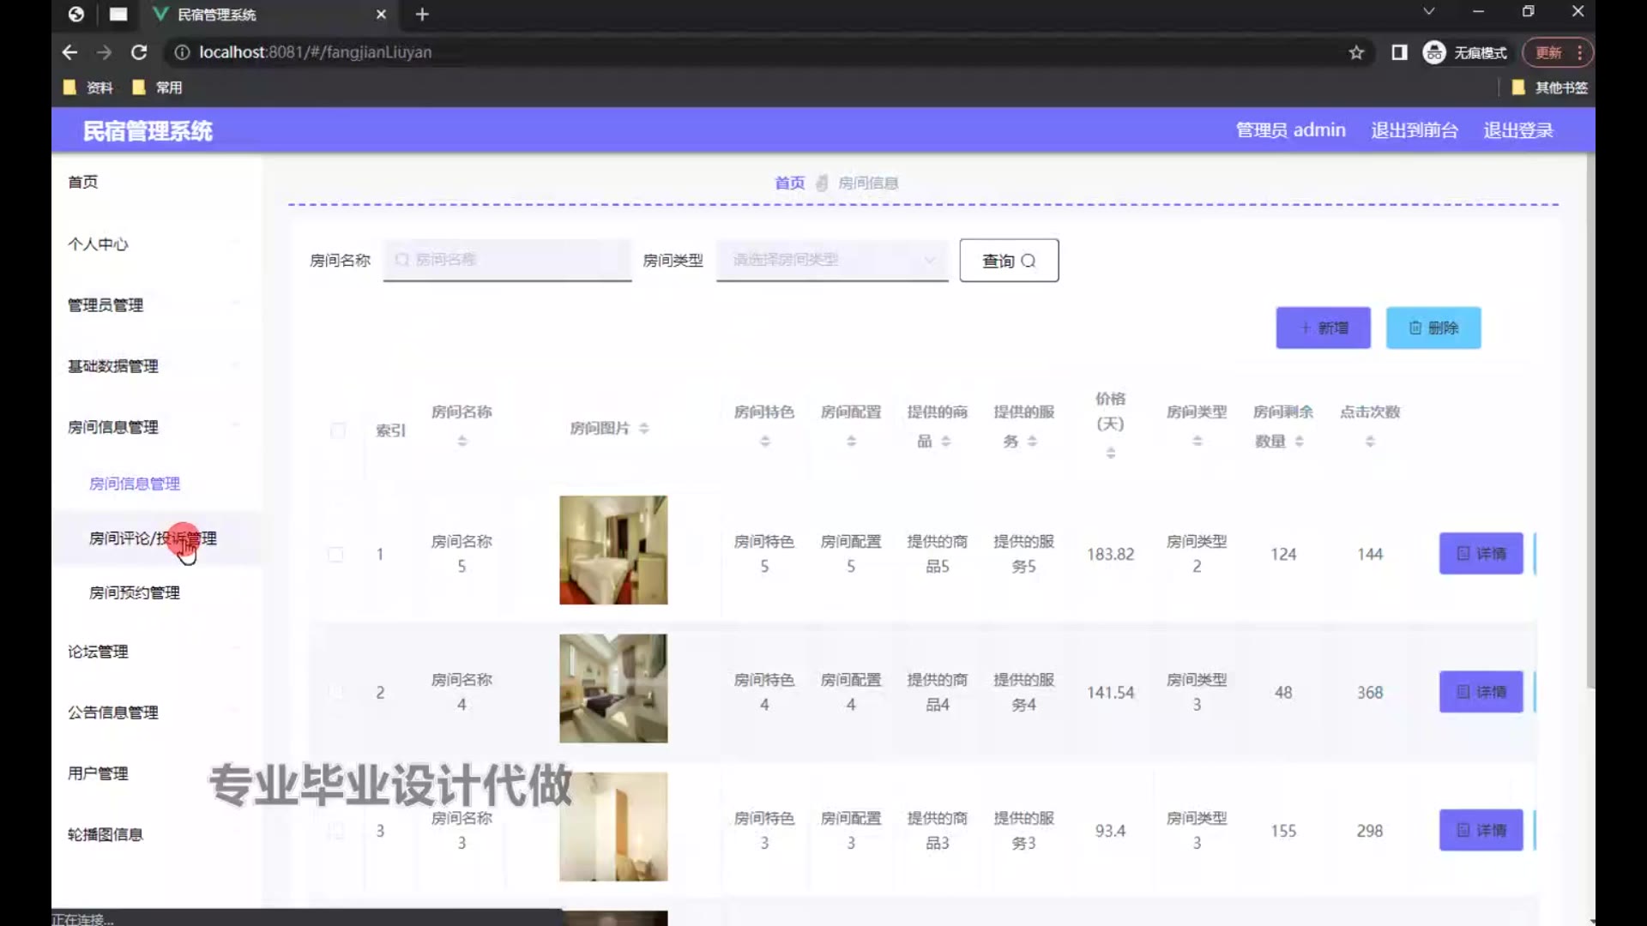Check the checkbox for row 1
Screen dimensions: 1647x926
335,555
